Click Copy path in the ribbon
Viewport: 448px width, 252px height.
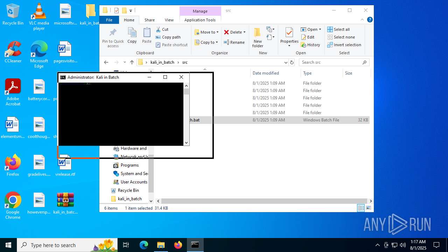[168, 37]
